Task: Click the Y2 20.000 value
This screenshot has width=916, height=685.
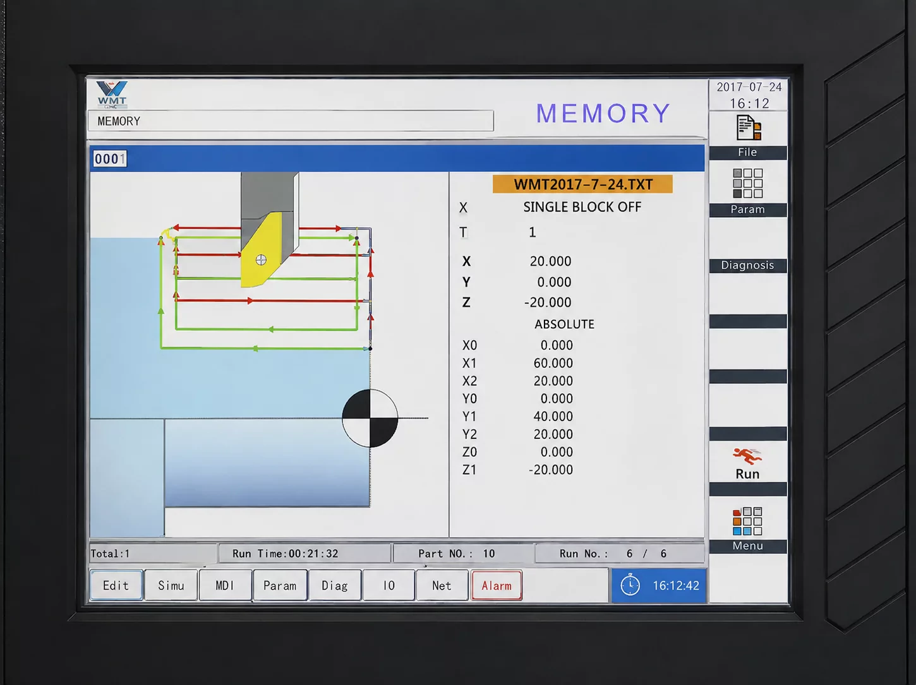Action: pos(553,434)
